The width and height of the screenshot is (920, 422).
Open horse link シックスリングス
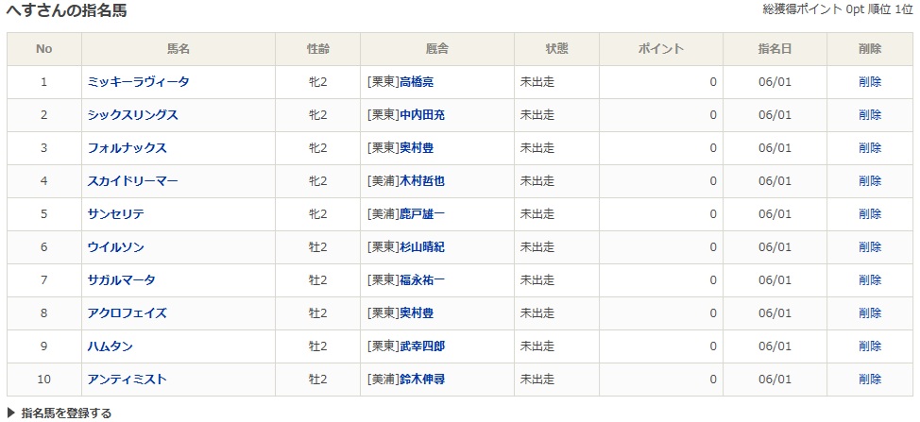tap(132, 115)
